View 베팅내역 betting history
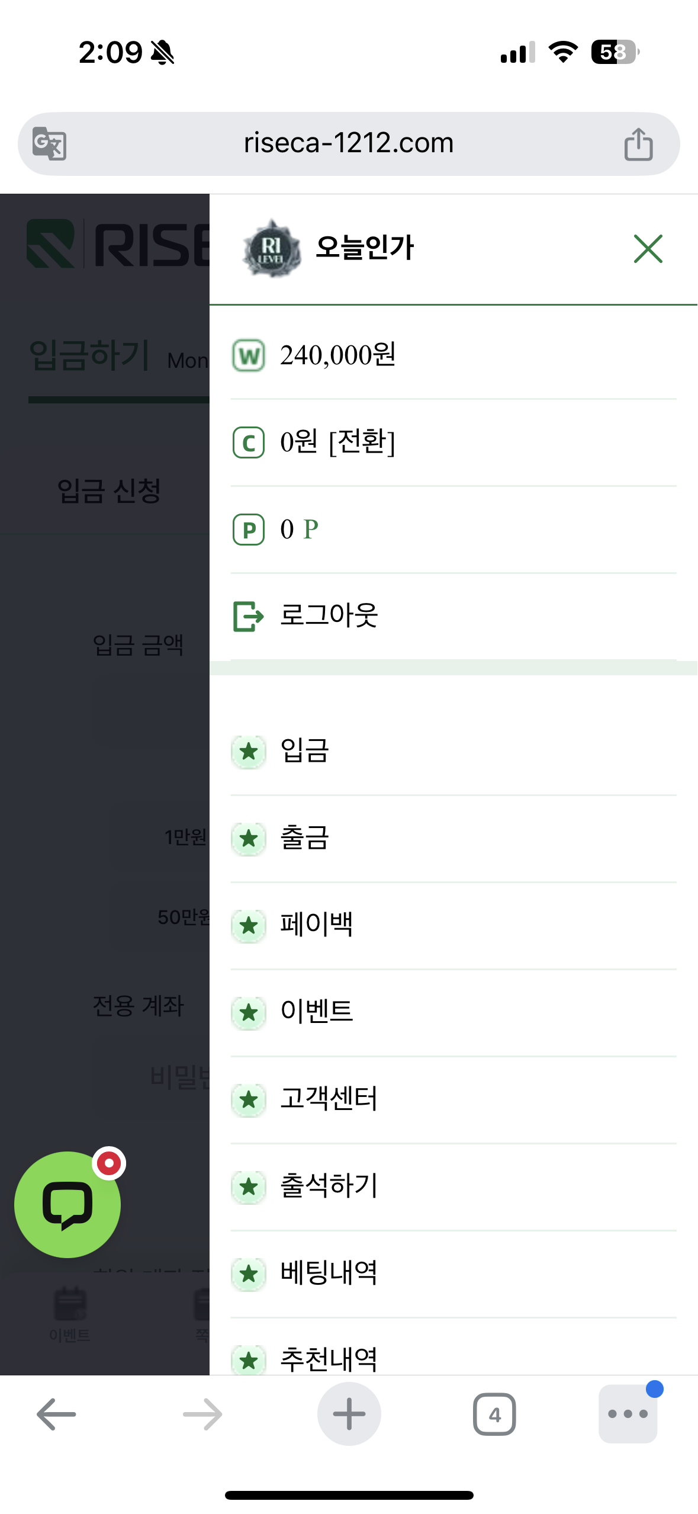The width and height of the screenshot is (698, 1514). (453, 1273)
